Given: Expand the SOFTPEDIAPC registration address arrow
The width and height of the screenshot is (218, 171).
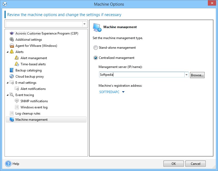Looking at the screenshot, I should point(123,92).
